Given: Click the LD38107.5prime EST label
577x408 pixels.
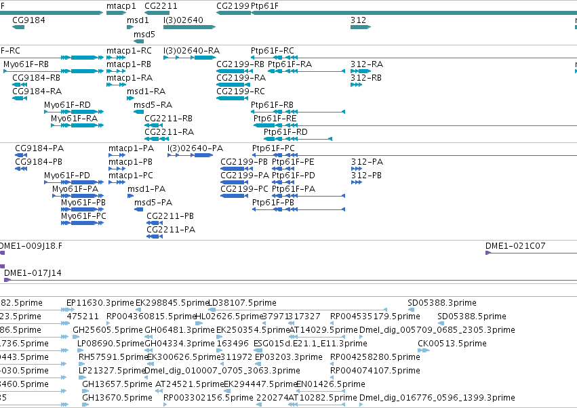Looking at the screenshot, I should pyautogui.click(x=242, y=303).
